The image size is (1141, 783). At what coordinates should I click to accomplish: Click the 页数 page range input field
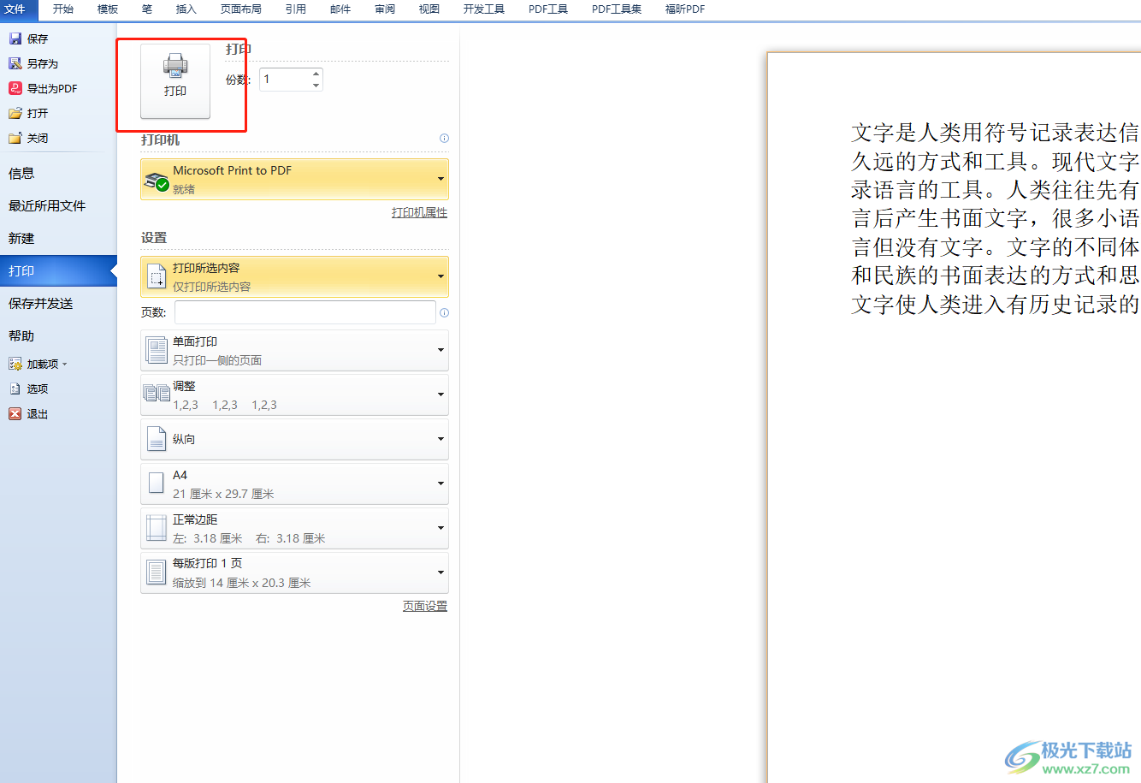[305, 312]
